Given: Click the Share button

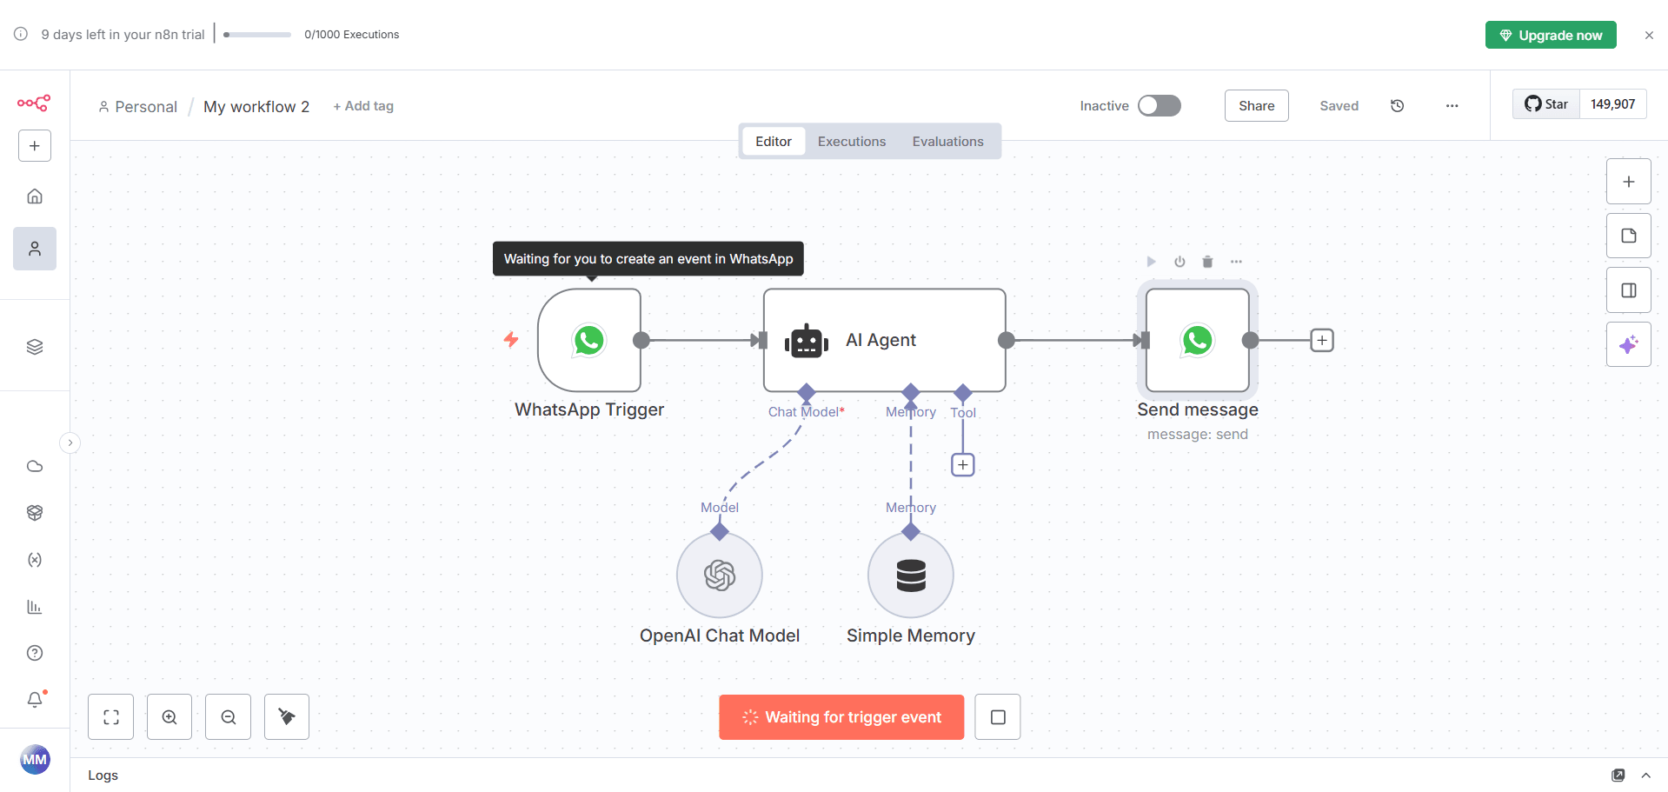Looking at the screenshot, I should pyautogui.click(x=1256, y=106).
